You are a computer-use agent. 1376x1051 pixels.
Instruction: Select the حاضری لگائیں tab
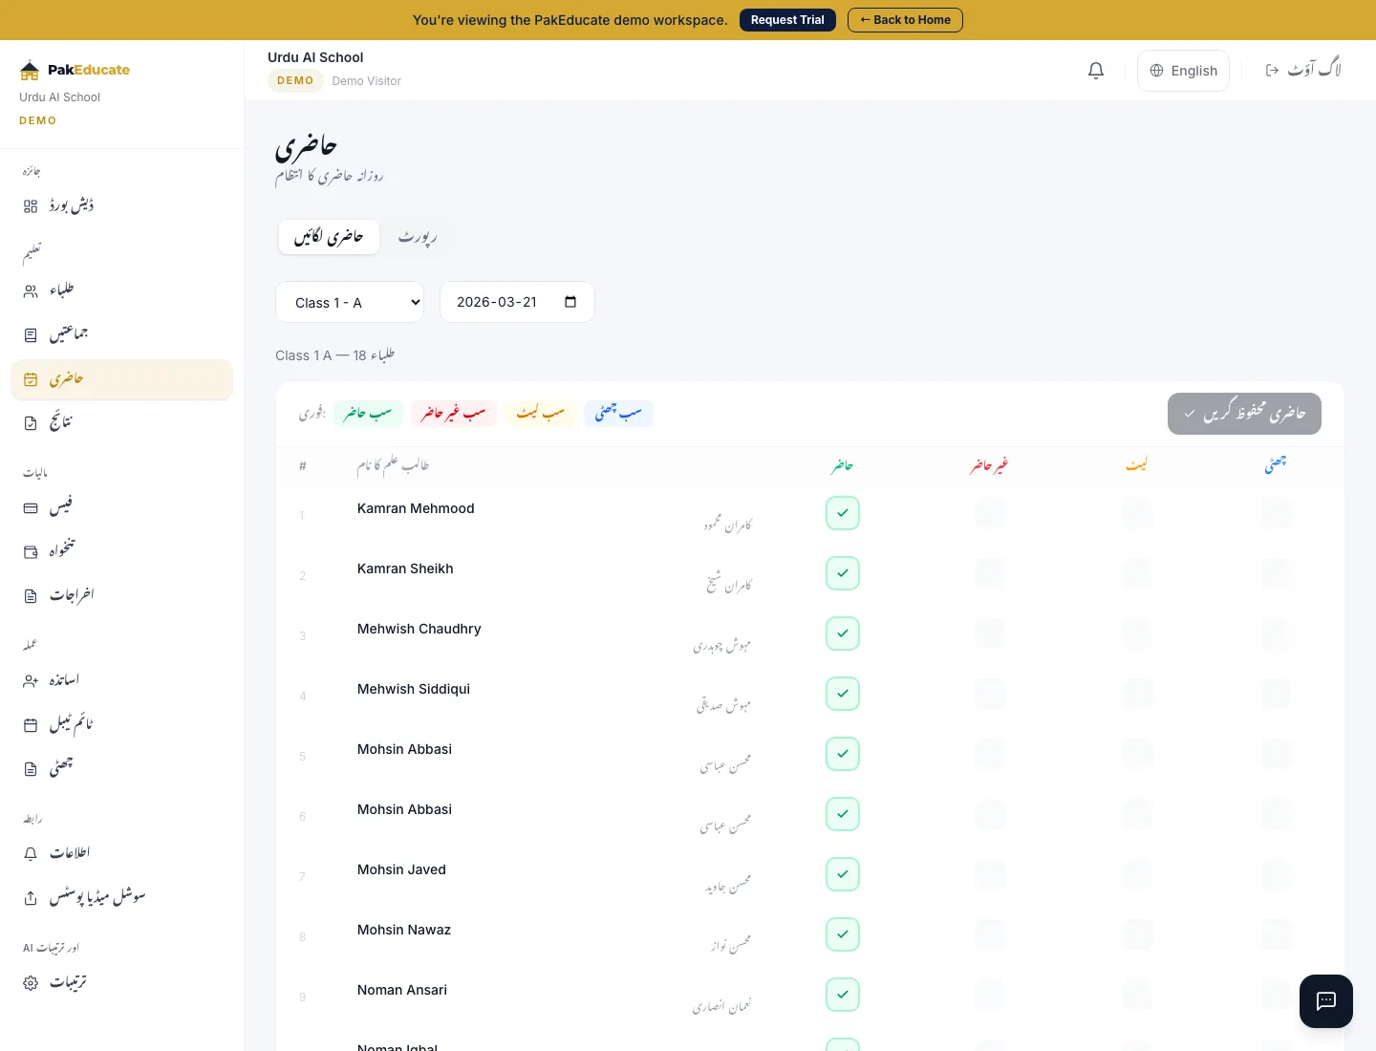(329, 237)
